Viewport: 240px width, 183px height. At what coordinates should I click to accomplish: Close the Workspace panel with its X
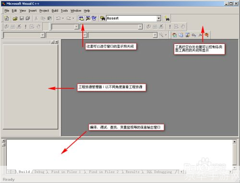point(57,42)
